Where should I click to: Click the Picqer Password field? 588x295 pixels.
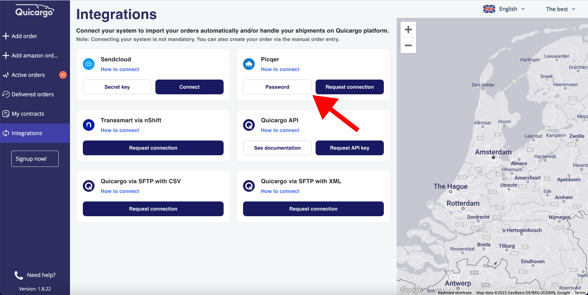[x=277, y=87]
